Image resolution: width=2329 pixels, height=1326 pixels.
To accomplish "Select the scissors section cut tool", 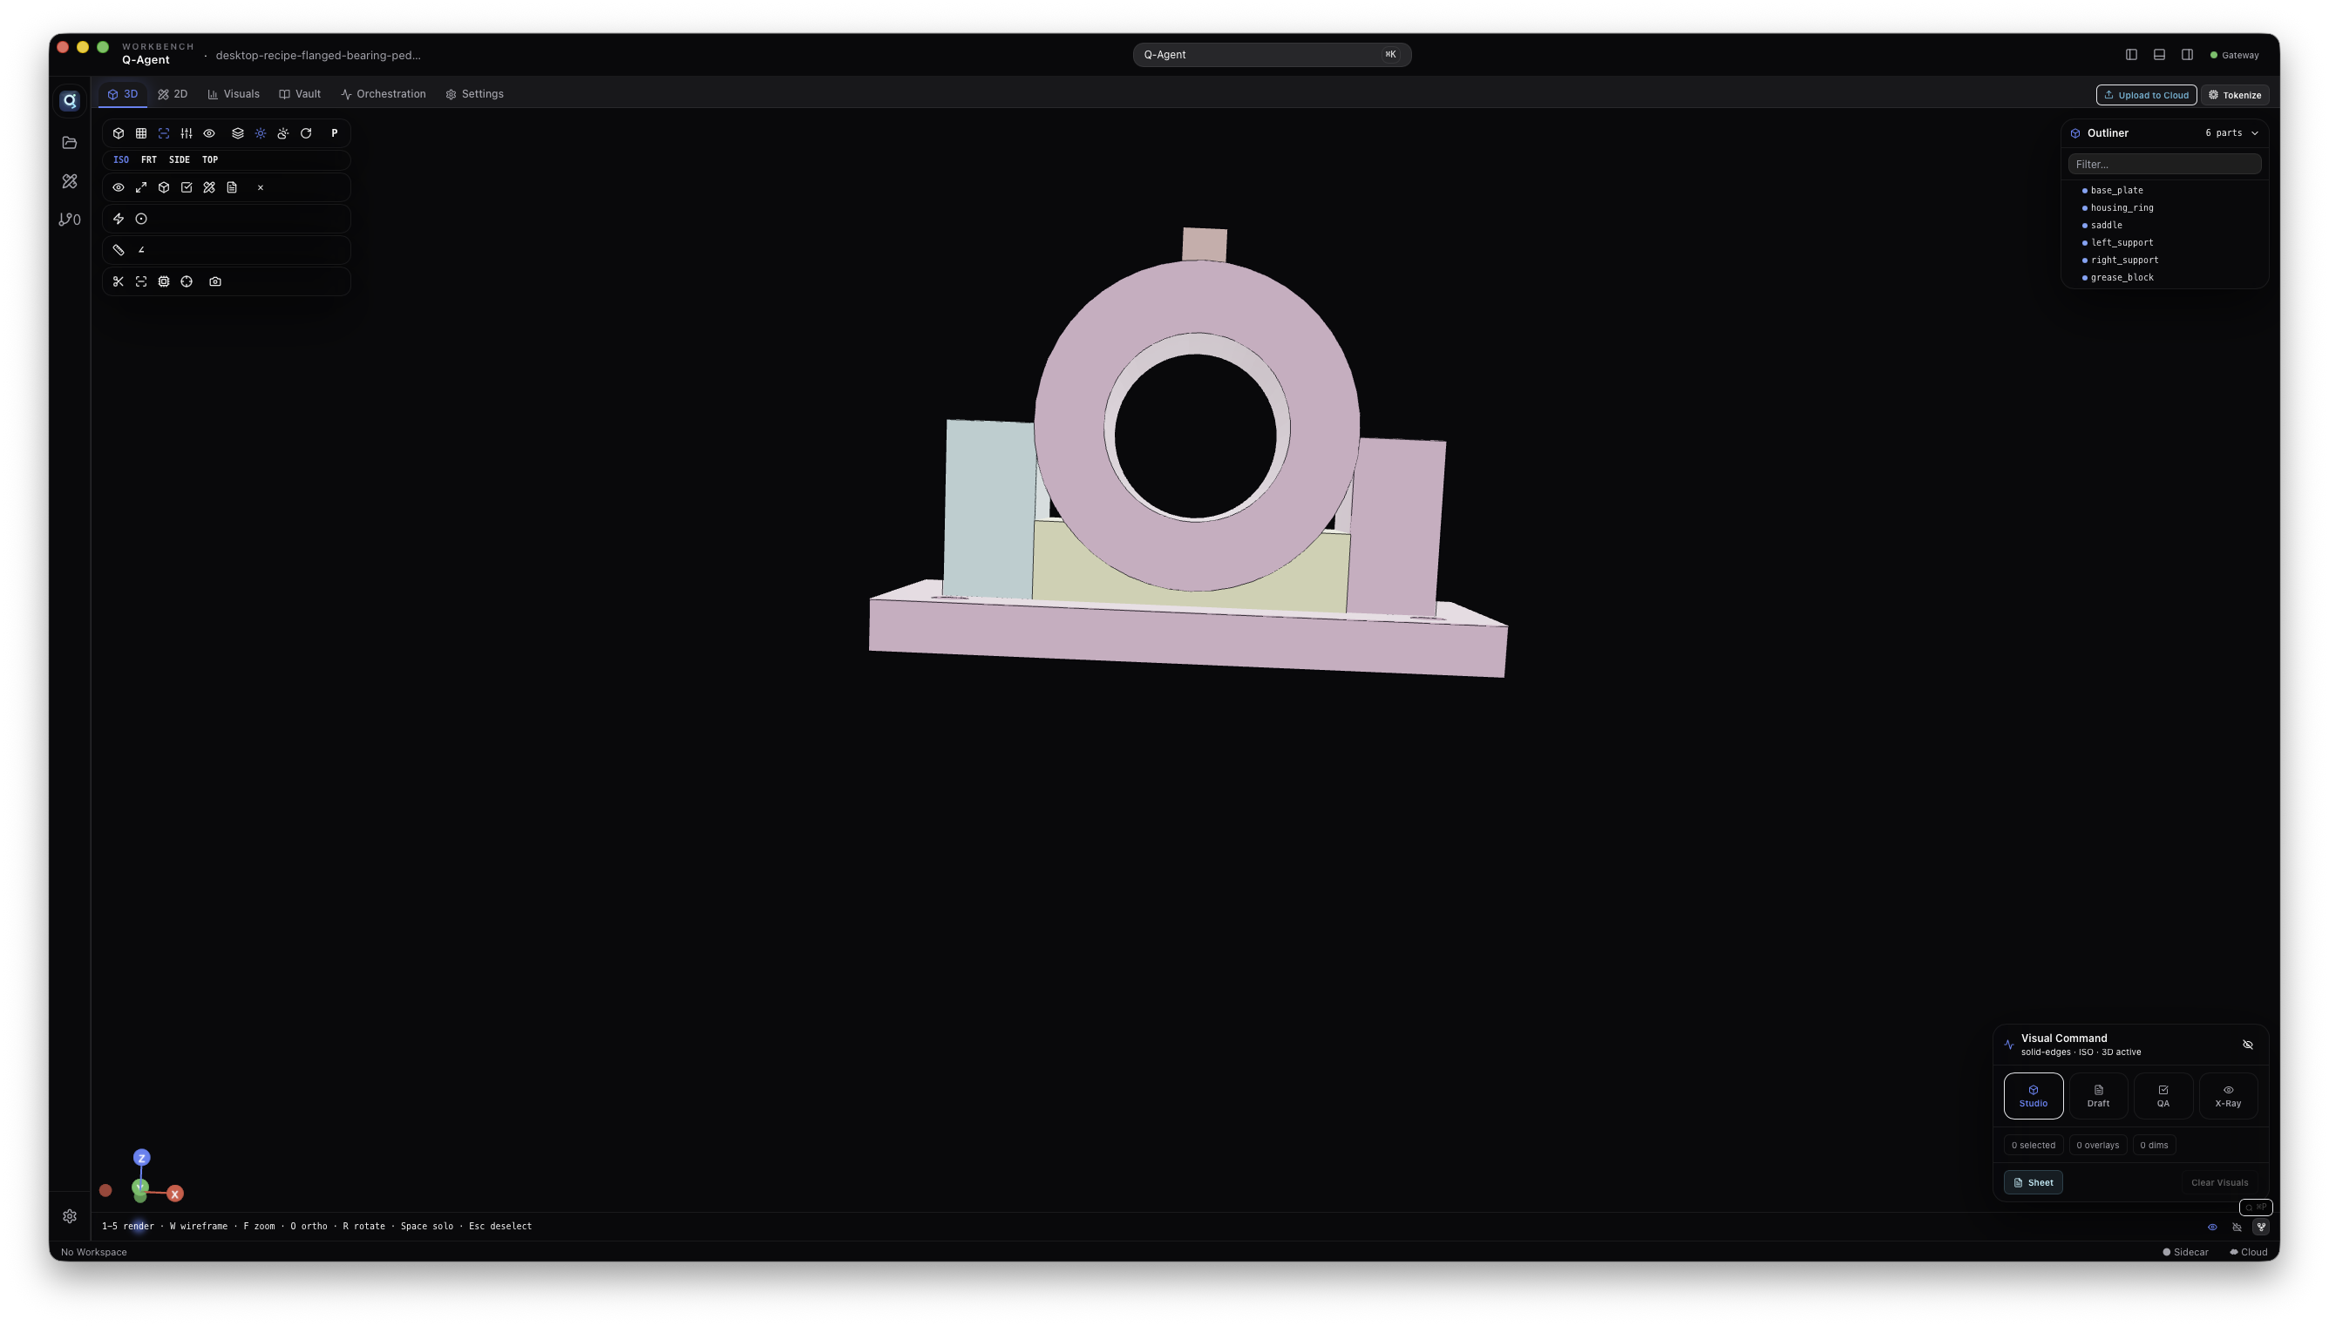I will (119, 281).
